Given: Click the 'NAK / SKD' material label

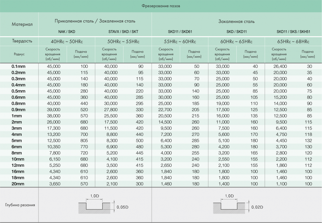Looking at the screenshot, I should pyautogui.click(x=67, y=32).
